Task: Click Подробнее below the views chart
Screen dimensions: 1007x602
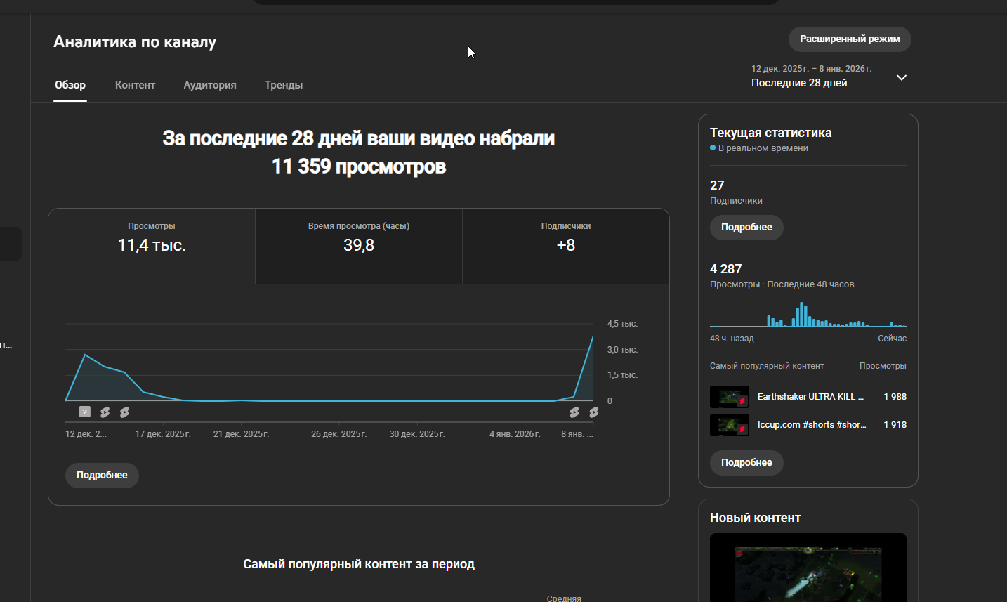Action: click(x=102, y=476)
